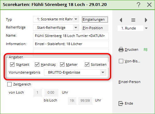Click the right arrow next round icon
This screenshot has height=114, width=155.
click(146, 20)
